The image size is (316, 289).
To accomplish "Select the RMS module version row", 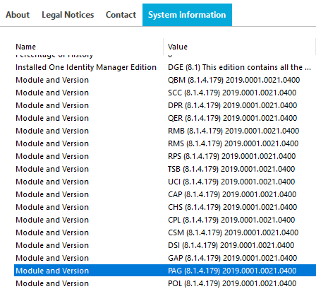I will [x=165, y=143].
